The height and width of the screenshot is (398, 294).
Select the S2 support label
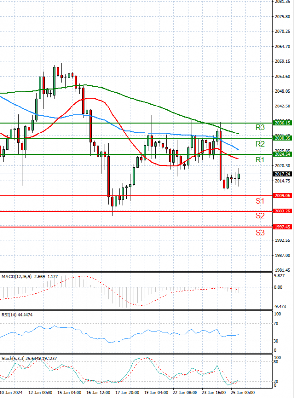tap(260, 216)
